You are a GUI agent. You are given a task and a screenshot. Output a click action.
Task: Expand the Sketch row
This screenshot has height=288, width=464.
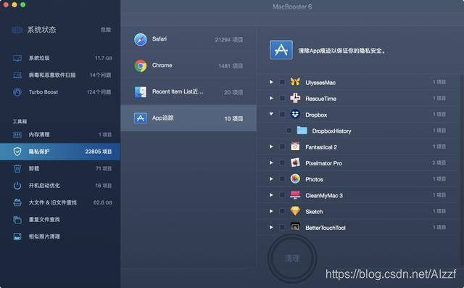click(x=271, y=211)
